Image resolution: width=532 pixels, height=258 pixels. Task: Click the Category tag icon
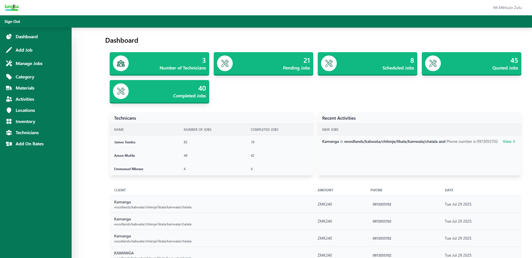9,77
